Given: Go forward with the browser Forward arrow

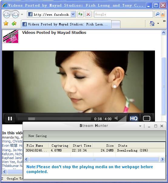Looking at the screenshot, I should [x=15, y=14].
